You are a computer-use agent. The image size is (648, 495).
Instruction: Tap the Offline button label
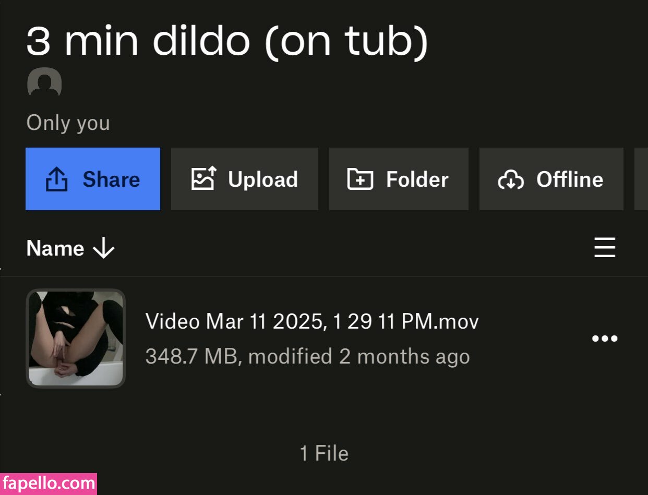(569, 179)
